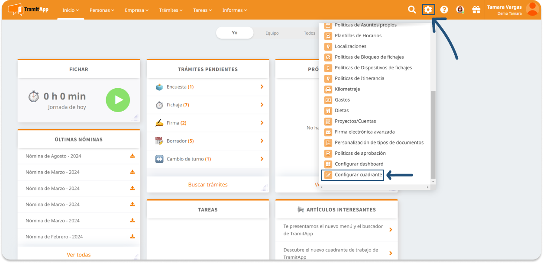The width and height of the screenshot is (543, 263).
Task: Switch to the Todos view
Action: pyautogui.click(x=309, y=33)
